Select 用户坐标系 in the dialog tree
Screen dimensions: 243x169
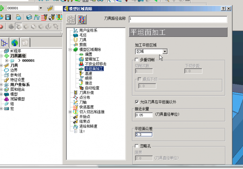pos(88,30)
